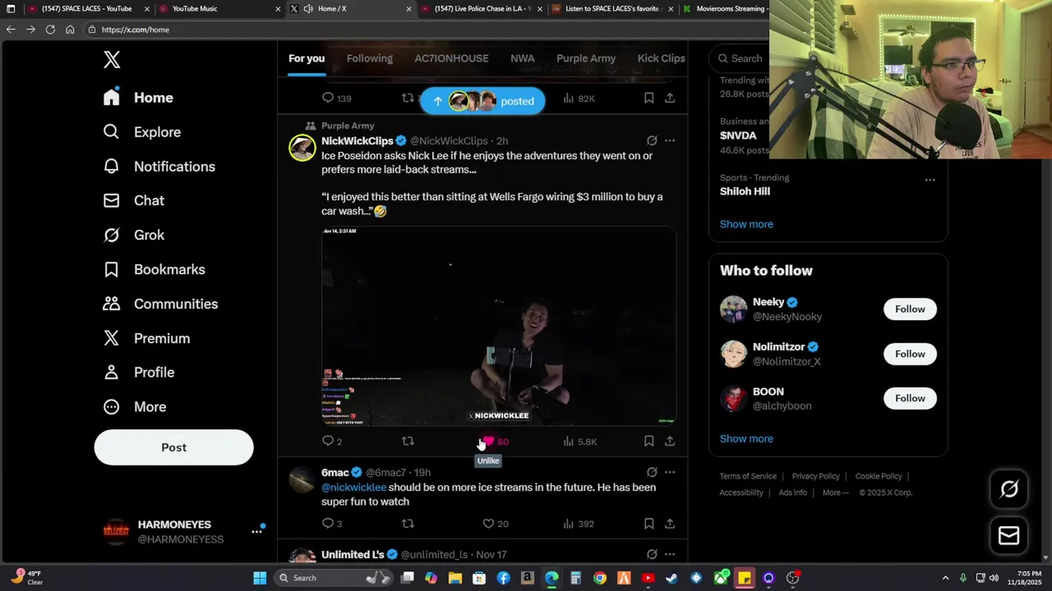
Task: Open Bookmarks in sidebar
Action: click(154, 269)
